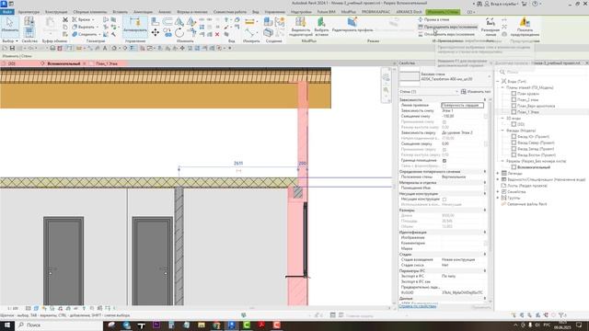The width and height of the screenshot is (589, 331).
Task: Collapse Планы этажей tree node
Action: pyautogui.click(x=502, y=87)
